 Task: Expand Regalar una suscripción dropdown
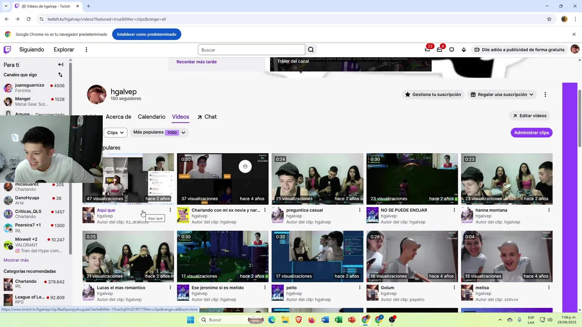[502, 94]
